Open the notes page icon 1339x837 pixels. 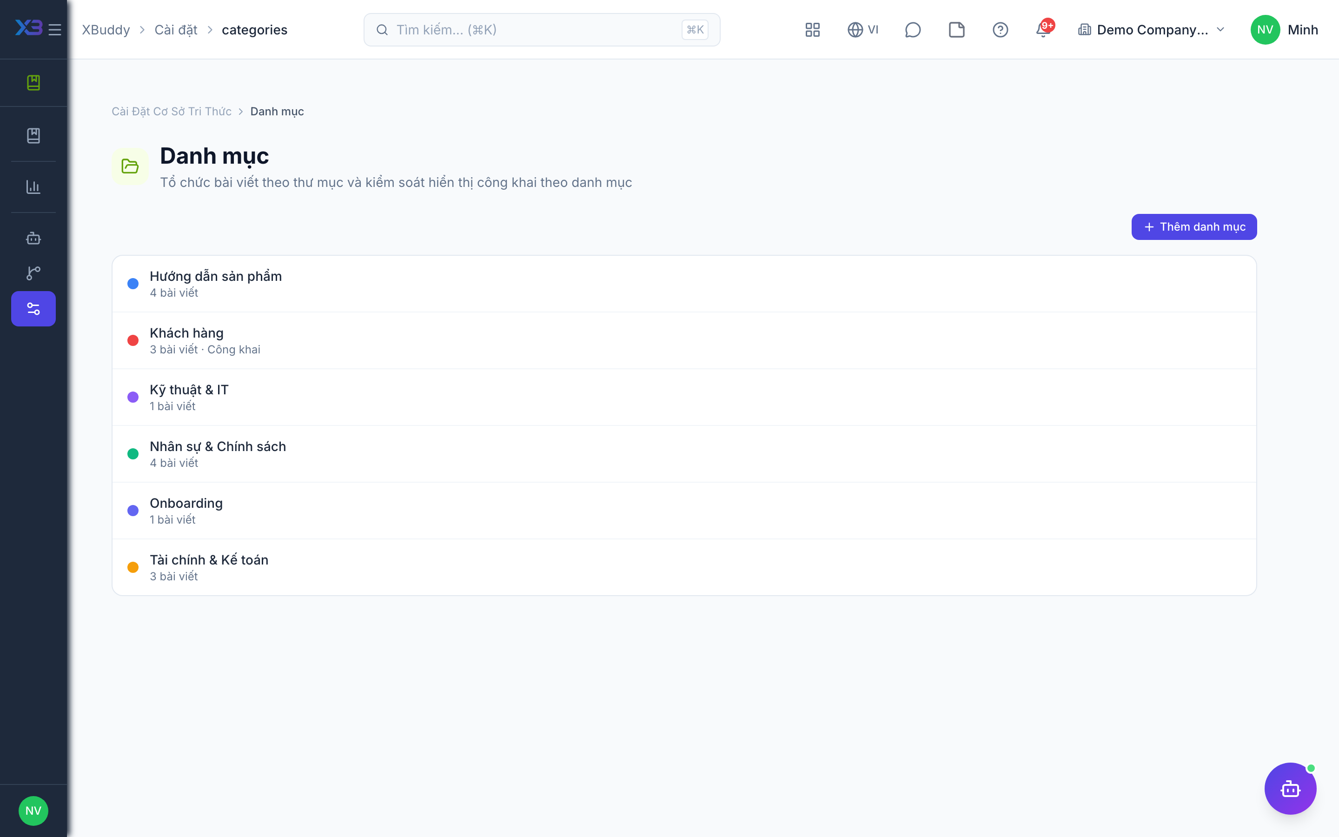click(x=956, y=29)
